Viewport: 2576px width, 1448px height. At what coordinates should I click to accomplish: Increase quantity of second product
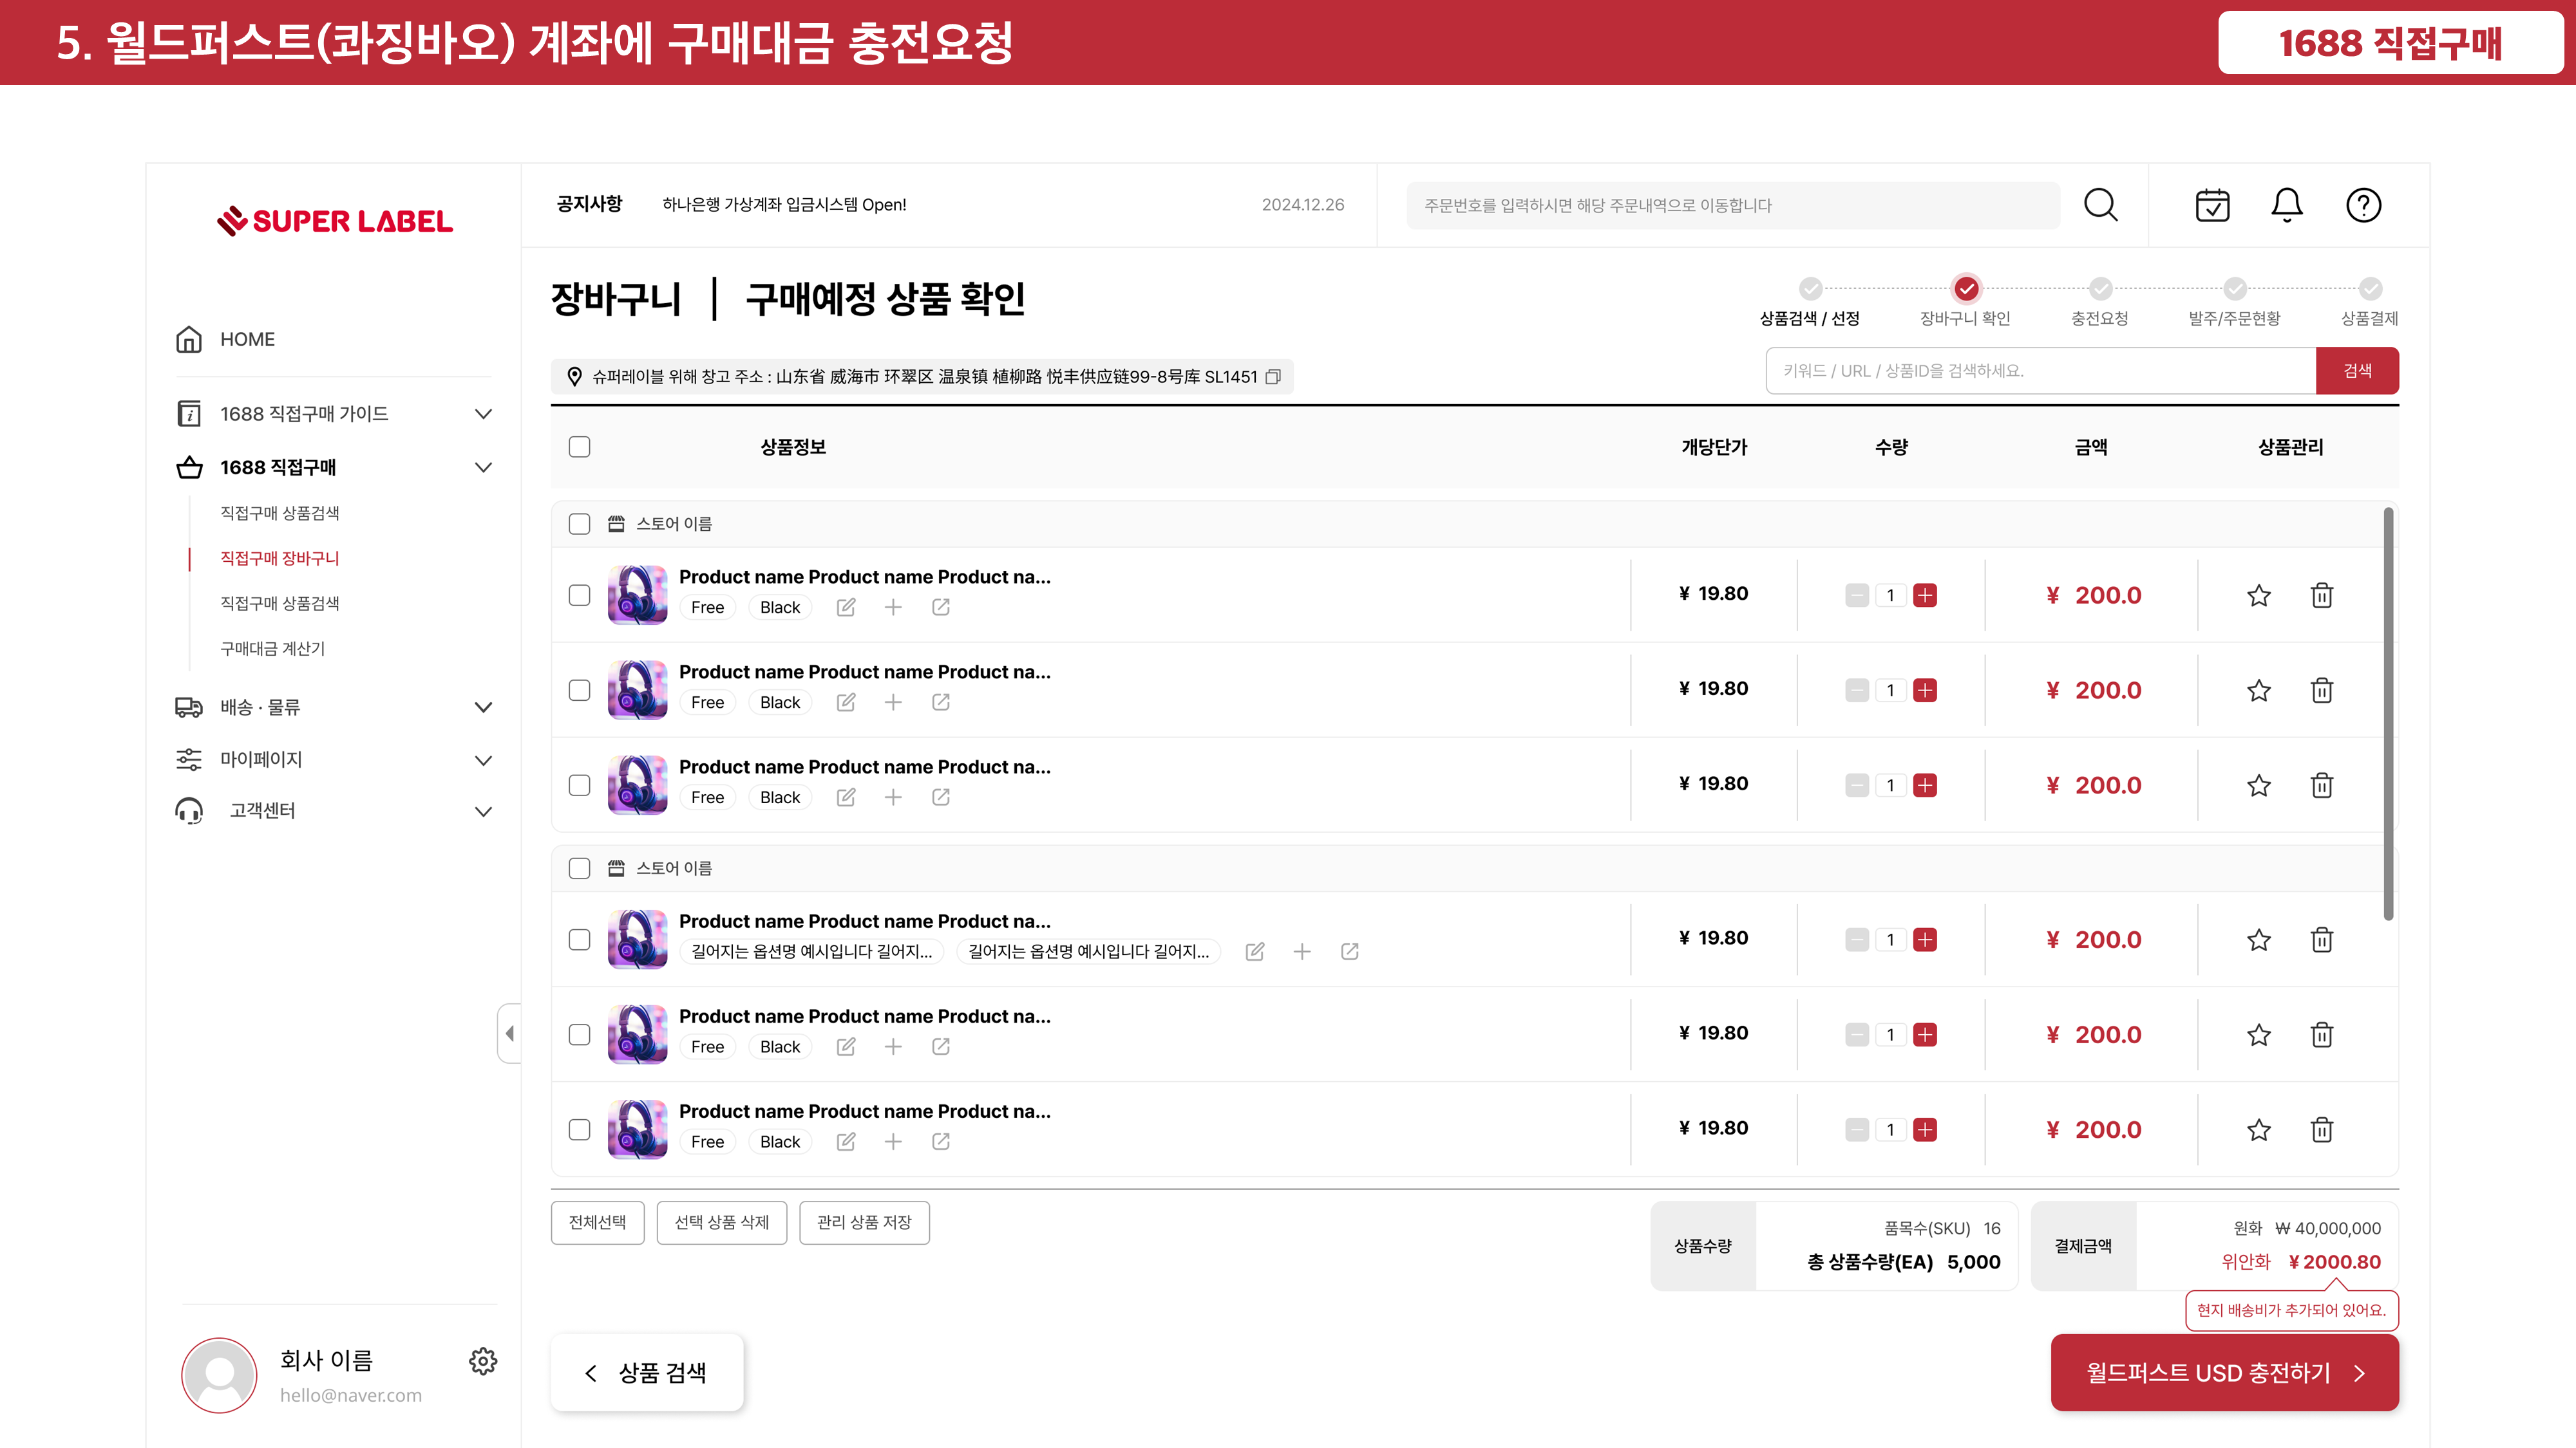coord(1924,691)
